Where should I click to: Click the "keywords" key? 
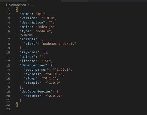click(29, 52)
